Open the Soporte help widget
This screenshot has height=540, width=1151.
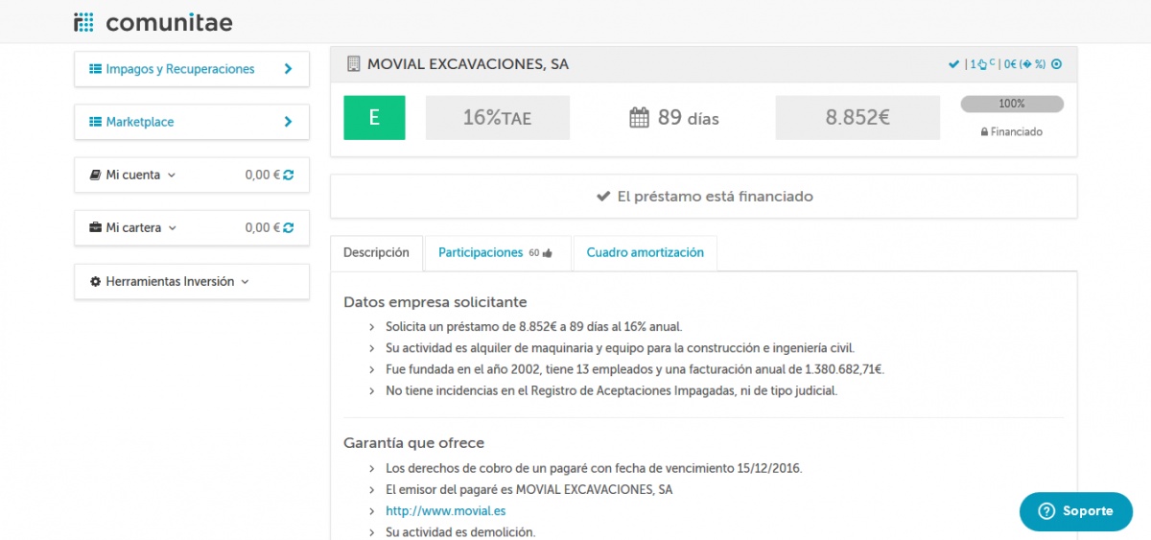click(1075, 511)
